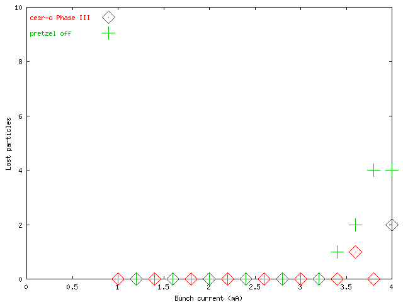This screenshot has height=302, width=403.
Task: Click the x-axis tick label 3
Action: 300,287
